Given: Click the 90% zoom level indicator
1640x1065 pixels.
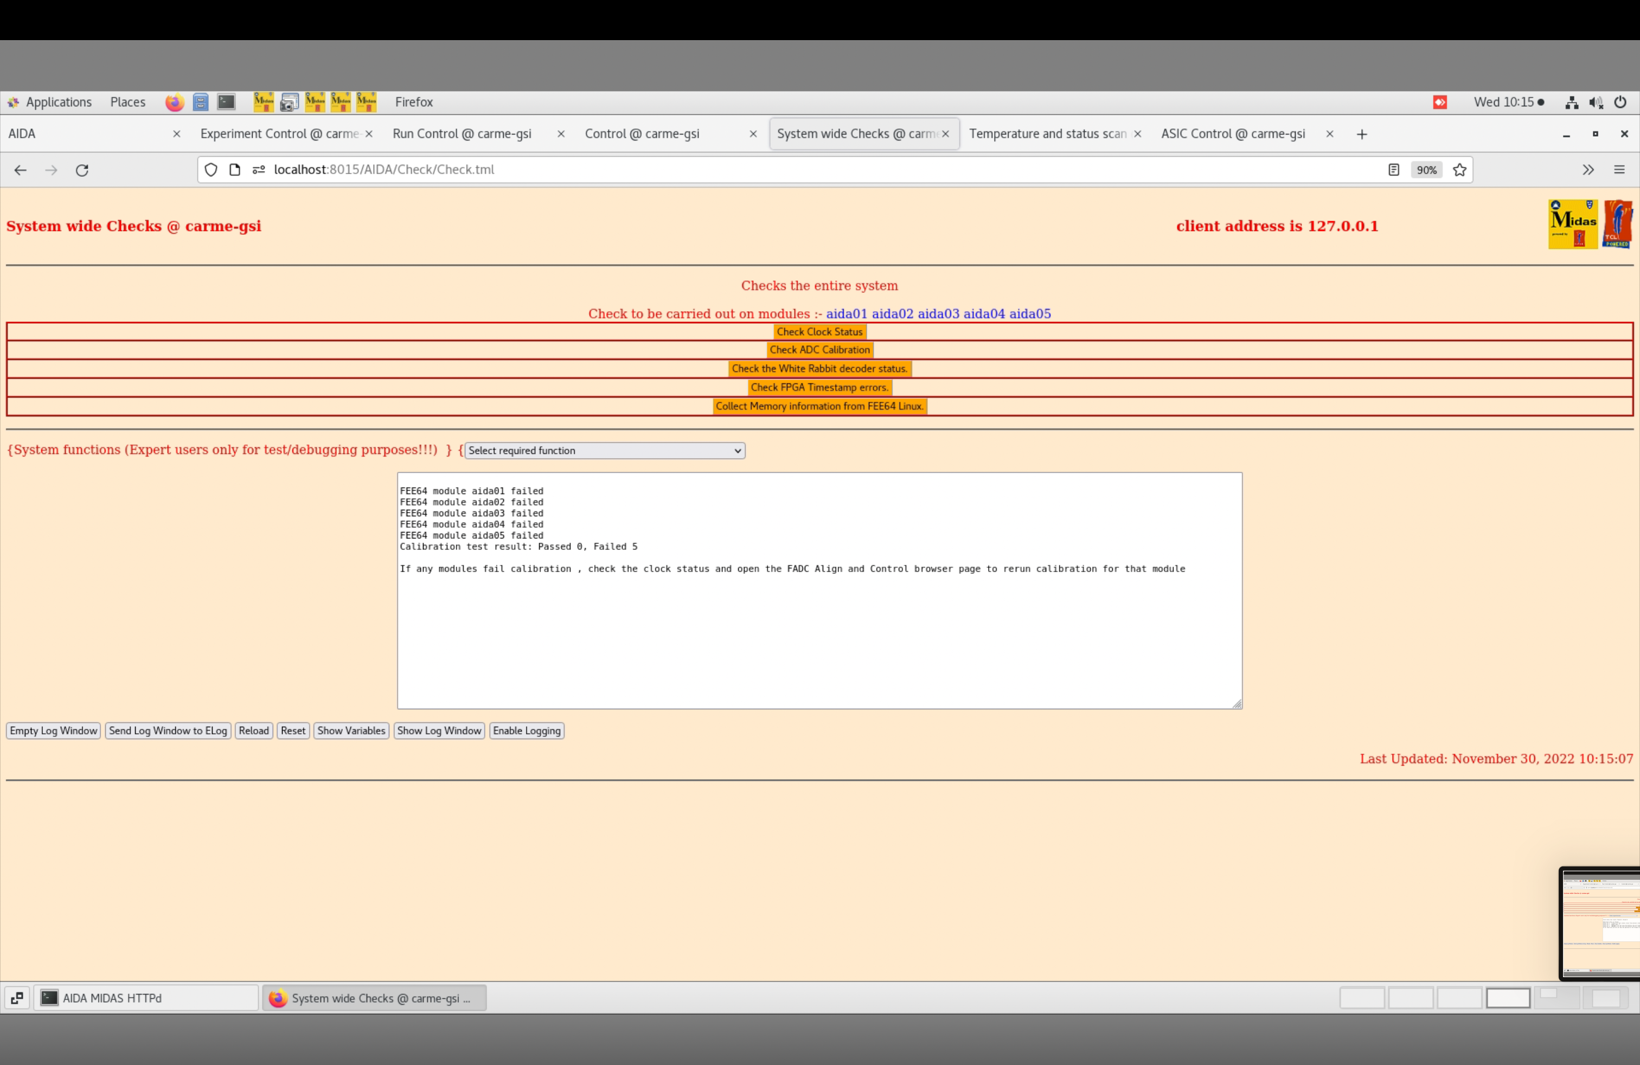Looking at the screenshot, I should click(1426, 170).
